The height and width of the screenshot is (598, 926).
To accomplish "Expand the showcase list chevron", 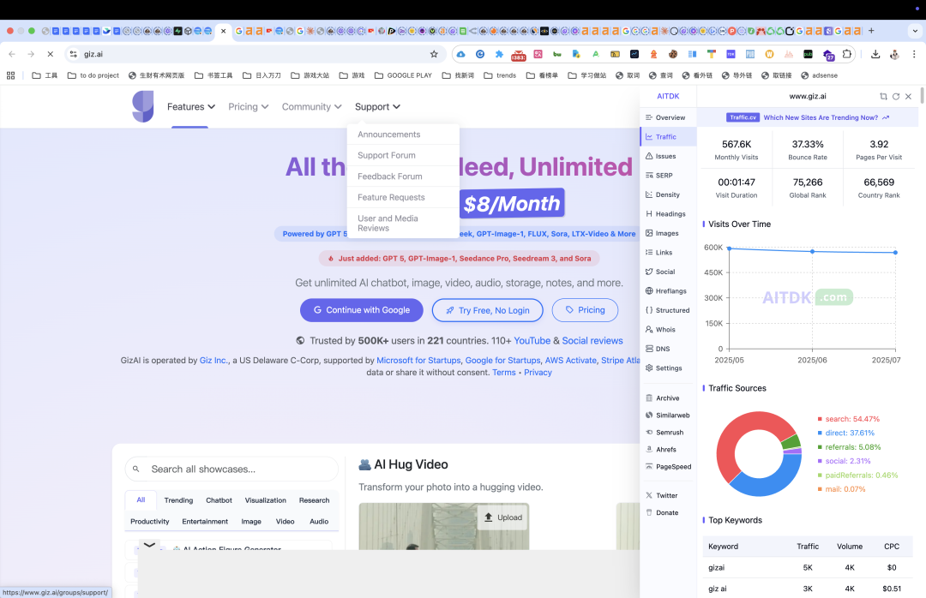I will tap(149, 545).
